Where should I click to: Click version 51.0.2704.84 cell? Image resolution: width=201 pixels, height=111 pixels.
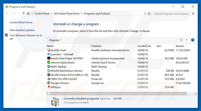[x=183, y=83]
